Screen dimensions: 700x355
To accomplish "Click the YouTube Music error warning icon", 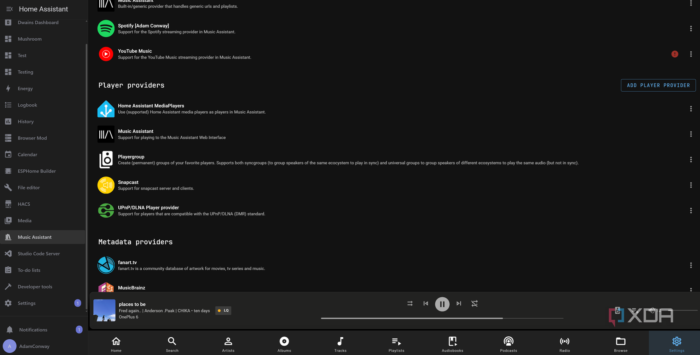I will click(x=675, y=54).
